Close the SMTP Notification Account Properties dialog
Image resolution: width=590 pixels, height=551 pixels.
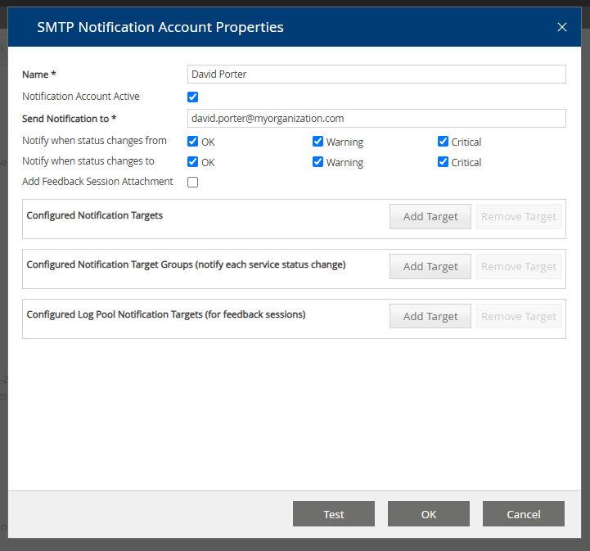tap(561, 27)
